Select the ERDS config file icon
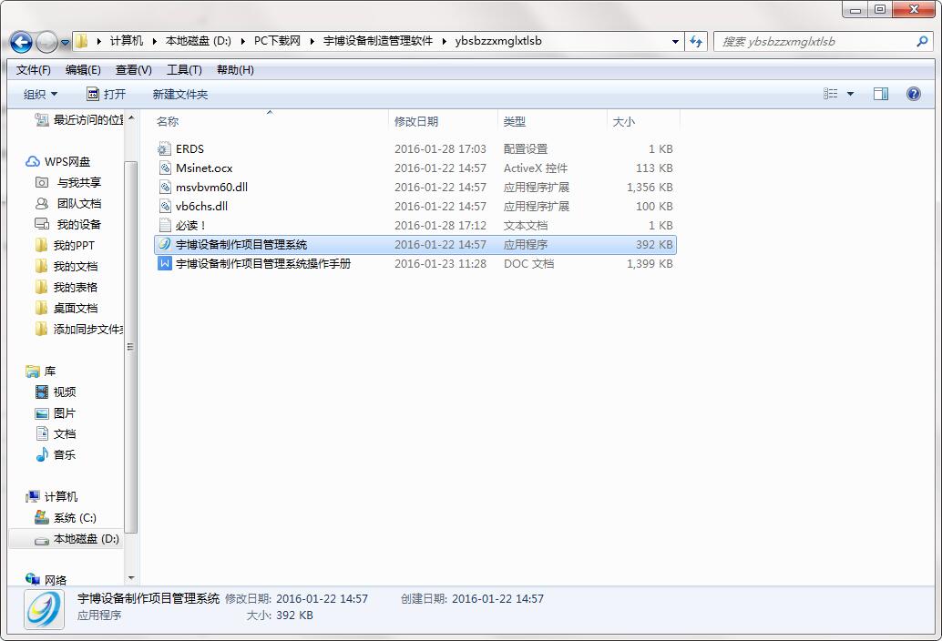The height and width of the screenshot is (641, 942). [x=165, y=148]
